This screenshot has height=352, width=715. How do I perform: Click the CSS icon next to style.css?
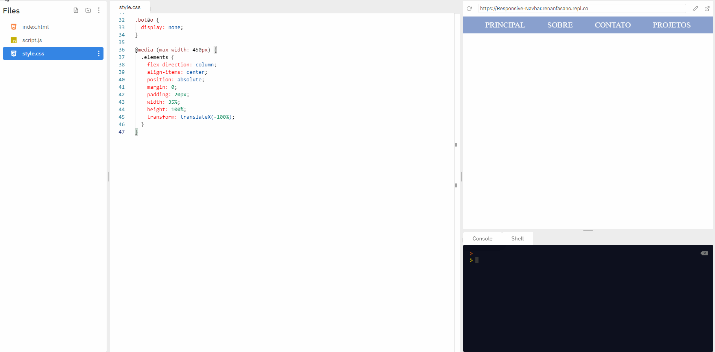[x=14, y=53]
